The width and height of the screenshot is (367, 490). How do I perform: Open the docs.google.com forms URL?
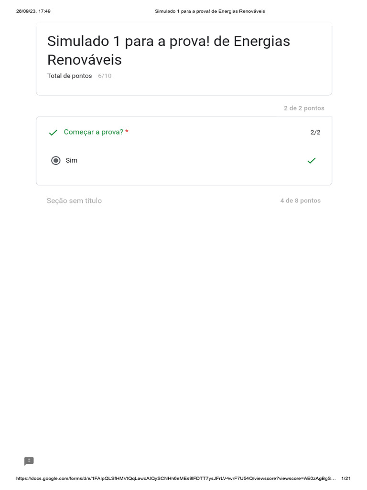pos(176,479)
